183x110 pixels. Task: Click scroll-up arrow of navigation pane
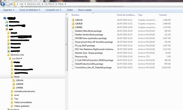point(66,14)
